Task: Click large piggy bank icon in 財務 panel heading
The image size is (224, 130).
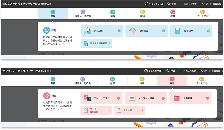Action: pyautogui.click(x=47, y=30)
